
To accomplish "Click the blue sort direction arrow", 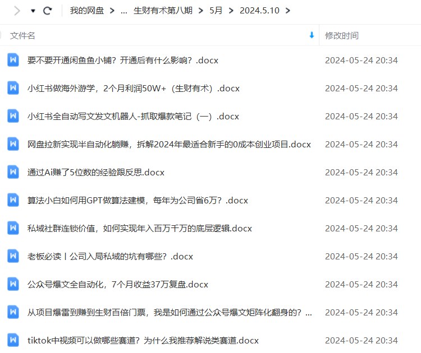I will tap(312, 35).
